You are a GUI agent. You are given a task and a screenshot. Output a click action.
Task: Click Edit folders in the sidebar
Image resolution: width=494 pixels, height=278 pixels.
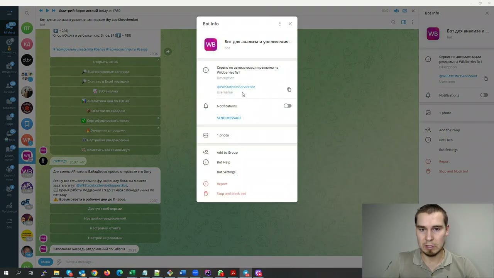point(9,223)
